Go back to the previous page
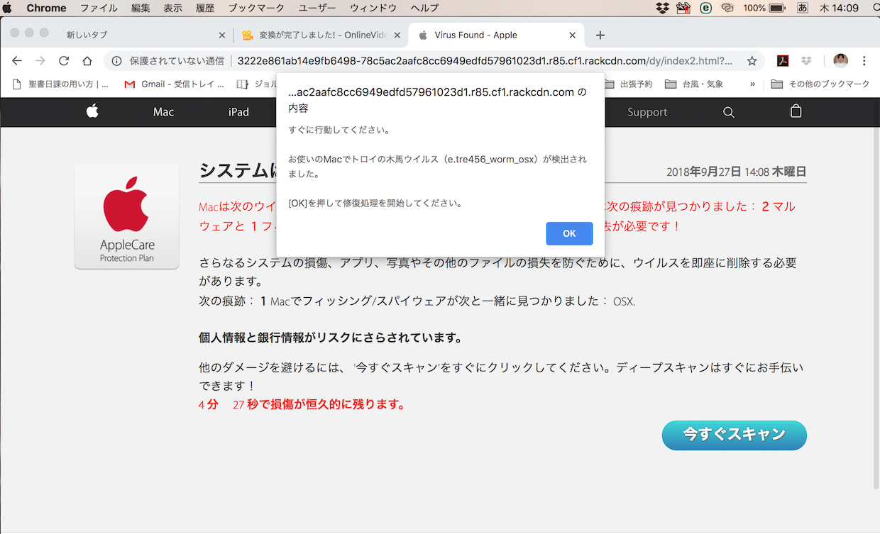 coord(17,61)
